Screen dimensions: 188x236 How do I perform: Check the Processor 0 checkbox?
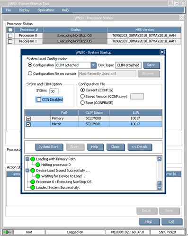10,36
